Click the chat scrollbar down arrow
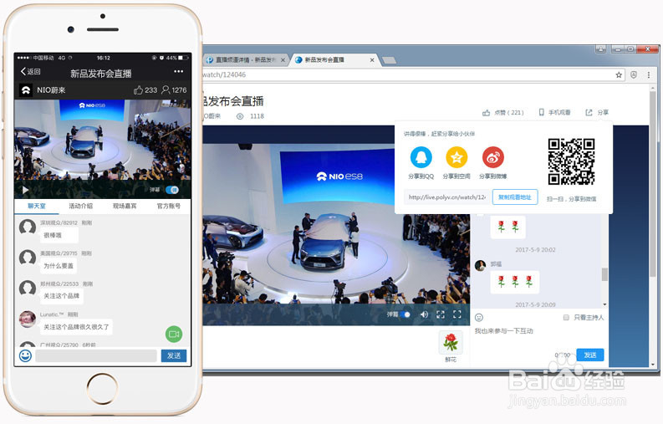The height and width of the screenshot is (424, 663). click(604, 304)
